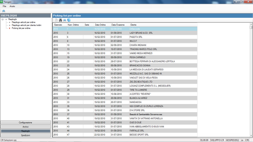Select the row for FARFALLE SRL
The image size is (253, 142).
tap(125, 130)
